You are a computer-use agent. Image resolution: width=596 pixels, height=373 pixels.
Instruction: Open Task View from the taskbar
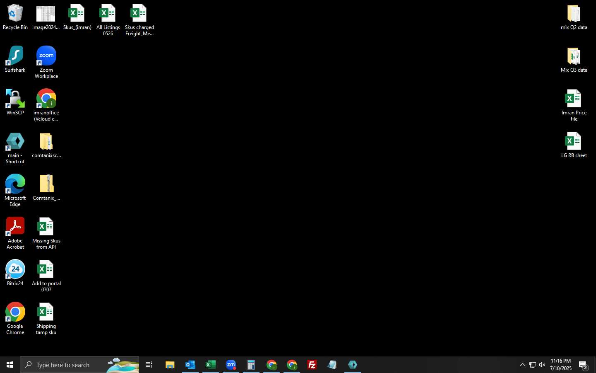tap(149, 365)
